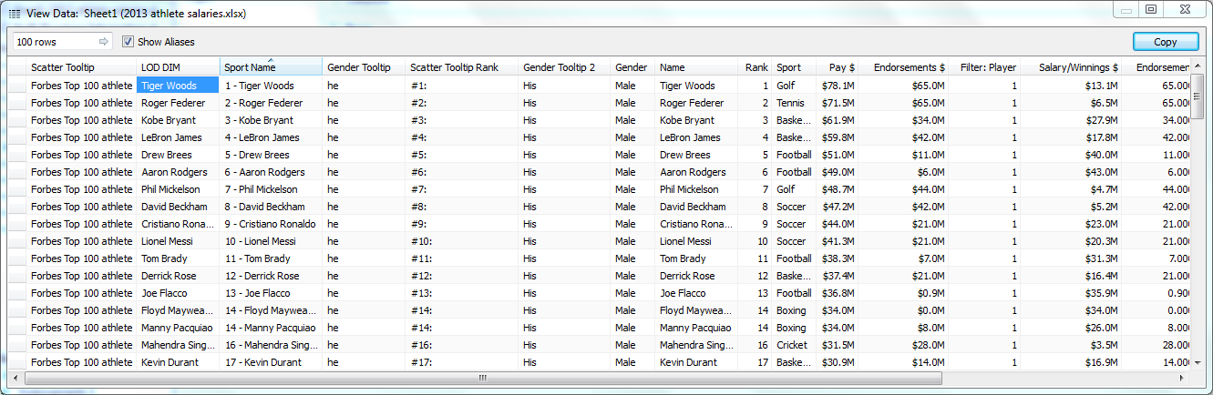Click the vertical scrollbar up arrow
The image size is (1213, 395).
(x=1198, y=66)
